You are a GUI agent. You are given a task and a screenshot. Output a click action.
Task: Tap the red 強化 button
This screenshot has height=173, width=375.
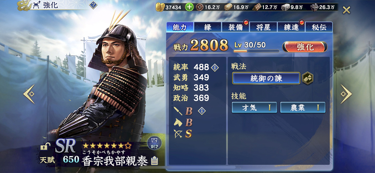pos(305,47)
